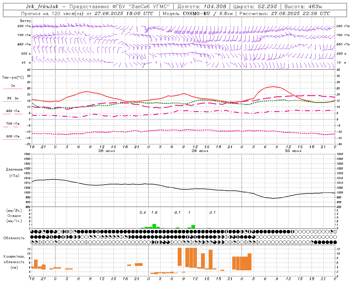351x281 pixels.
Task: Click the station title "Irk_Irkutsk"
Action: 42,7
